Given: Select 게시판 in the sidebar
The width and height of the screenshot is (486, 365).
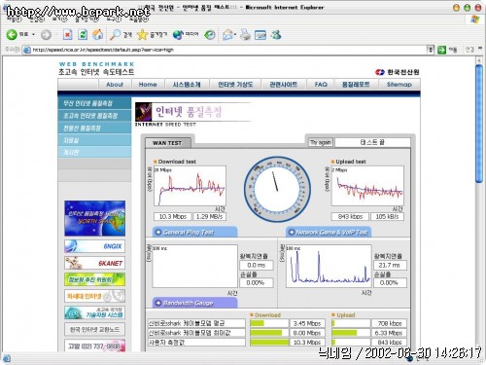Looking at the screenshot, I should (94, 152).
